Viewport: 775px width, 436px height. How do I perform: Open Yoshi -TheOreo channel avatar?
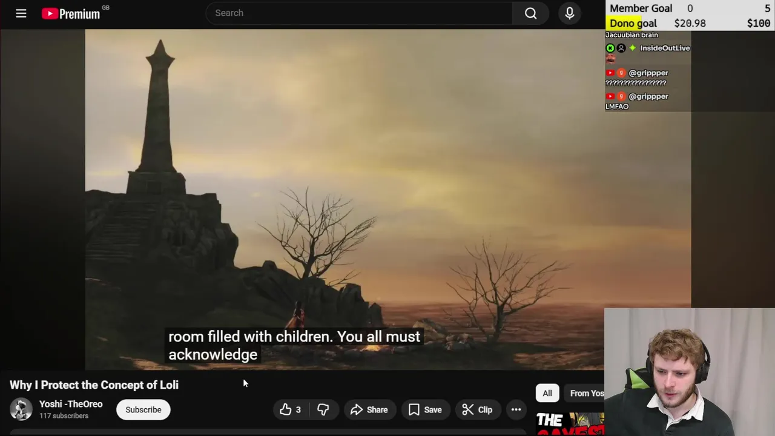(x=21, y=409)
